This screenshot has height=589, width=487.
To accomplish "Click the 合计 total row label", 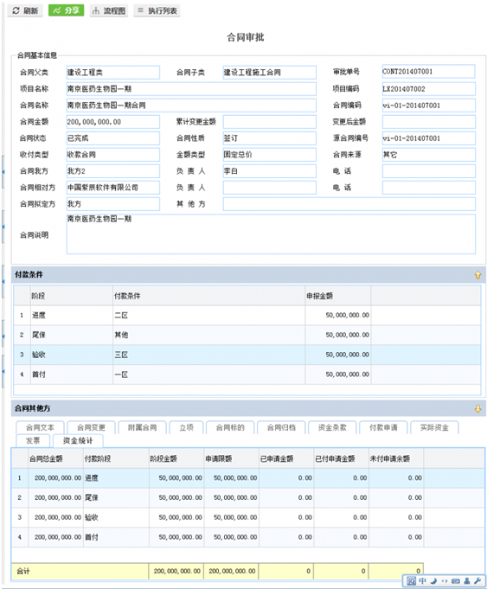I will (23, 571).
